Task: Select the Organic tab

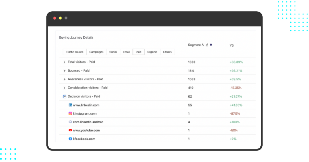Action: pos(152,52)
